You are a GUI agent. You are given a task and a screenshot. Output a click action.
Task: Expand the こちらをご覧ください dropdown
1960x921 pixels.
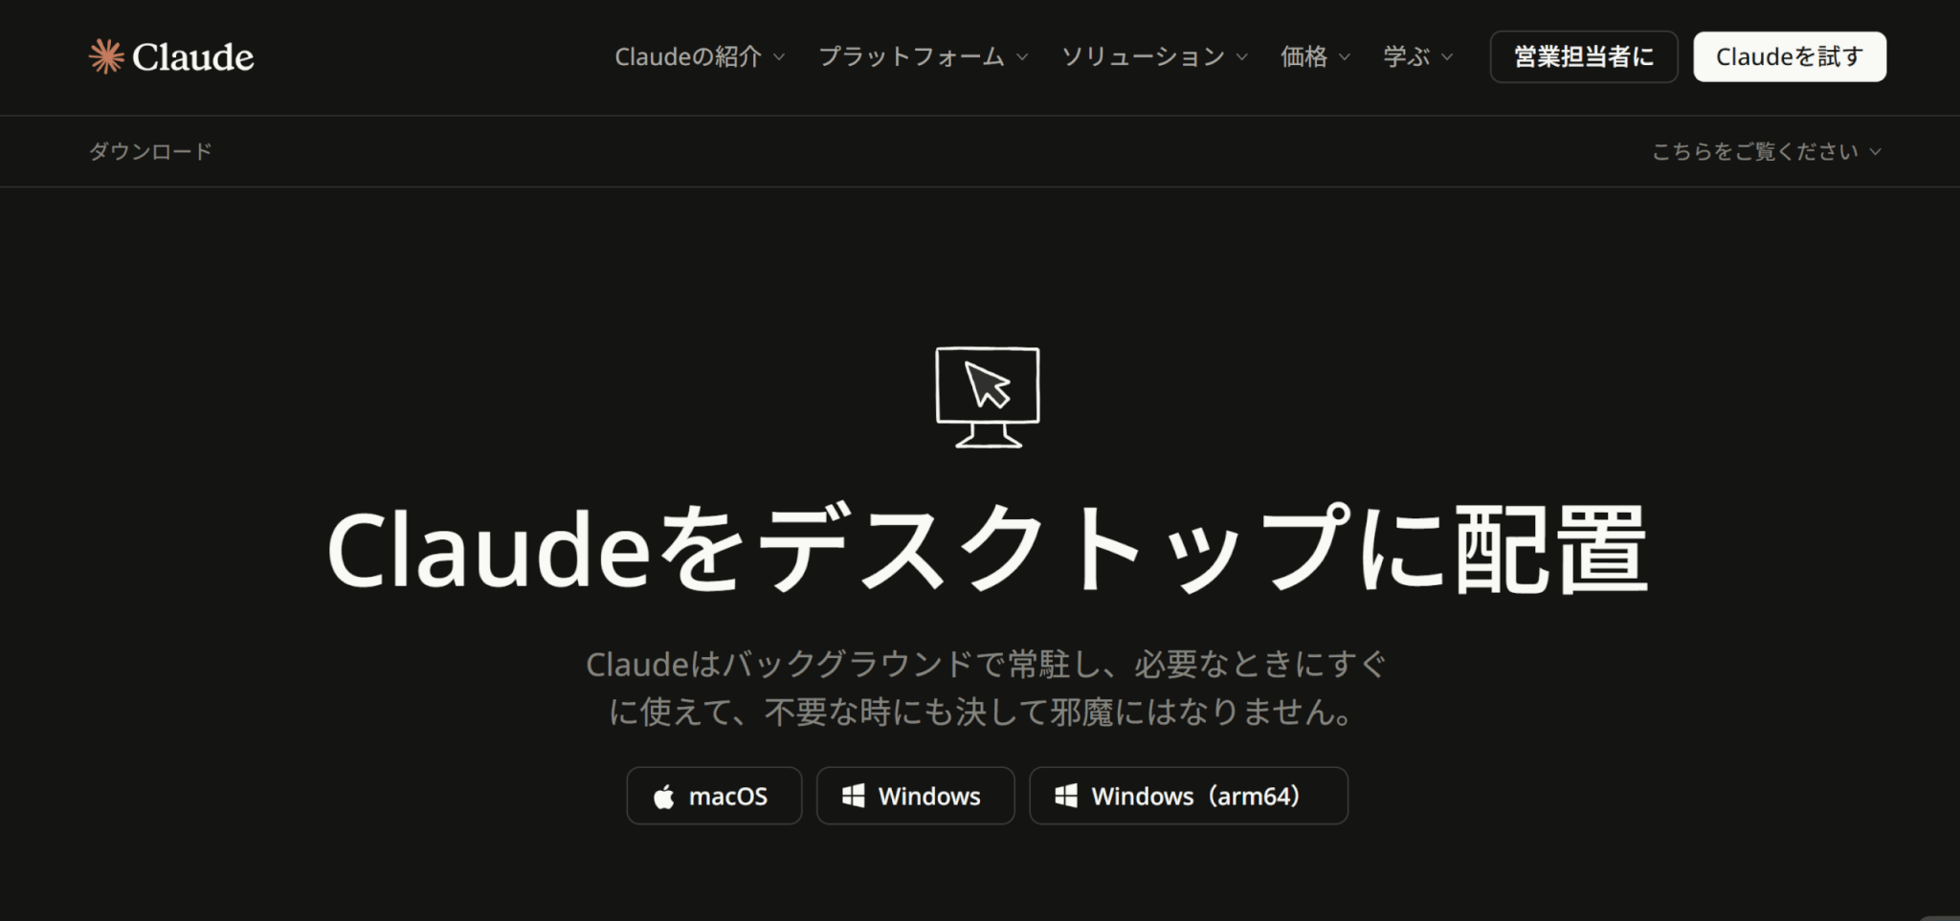coord(1766,151)
